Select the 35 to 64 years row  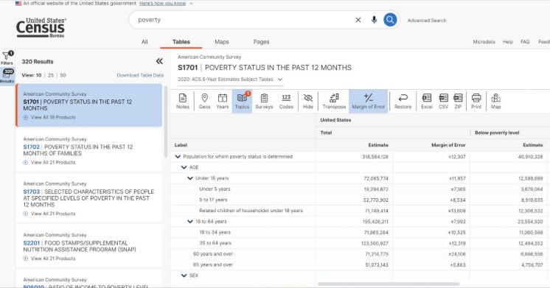coord(215,243)
